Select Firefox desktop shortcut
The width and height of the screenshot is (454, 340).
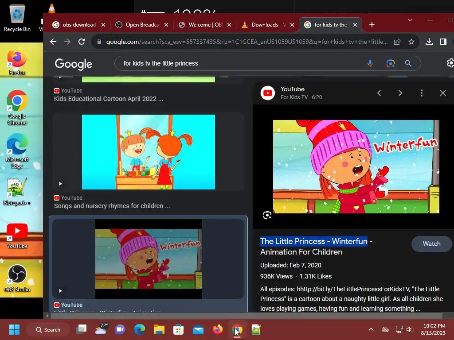(17, 62)
